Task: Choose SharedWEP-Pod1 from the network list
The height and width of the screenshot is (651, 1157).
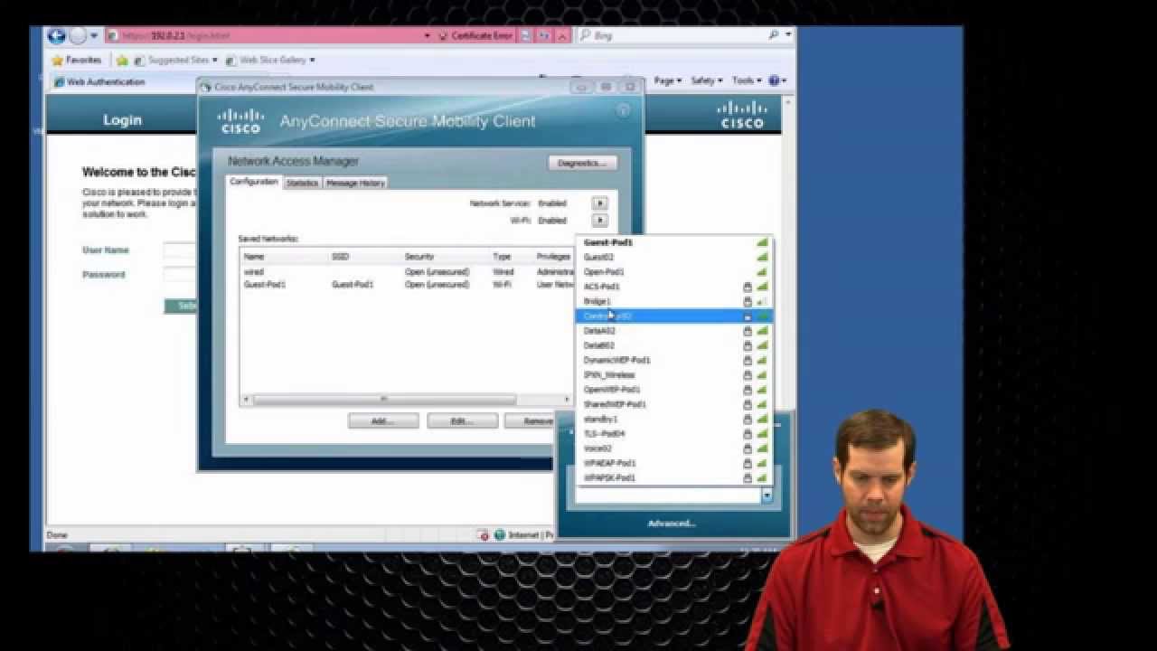Action: 673,404
